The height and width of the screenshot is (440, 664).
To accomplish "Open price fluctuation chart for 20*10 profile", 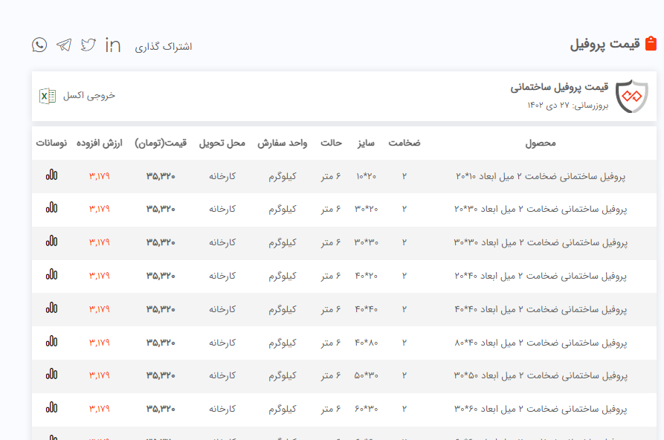I will click(x=51, y=176).
